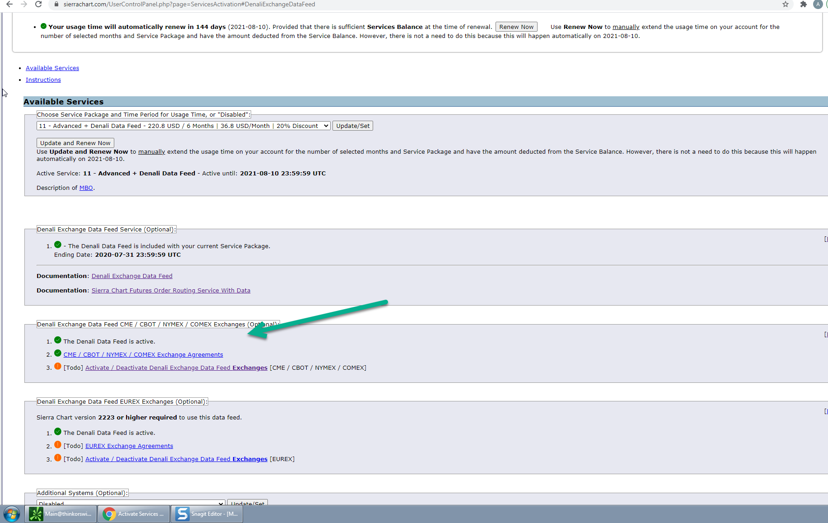Screen dimensions: 828x523
Task: Open the browser Extensions puzzle icon
Action: tap(803, 4)
